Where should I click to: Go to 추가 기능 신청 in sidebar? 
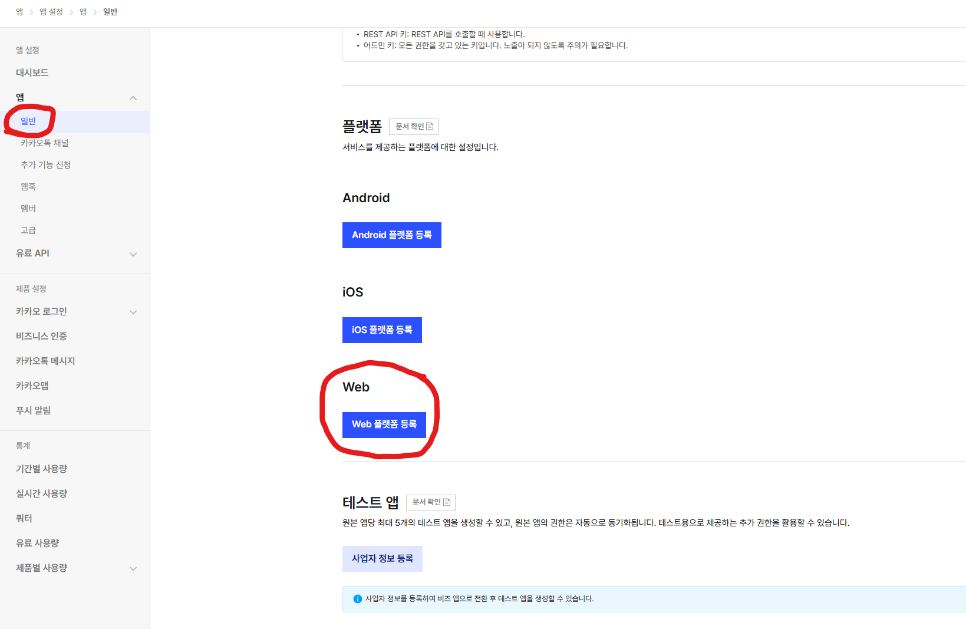pyautogui.click(x=46, y=165)
